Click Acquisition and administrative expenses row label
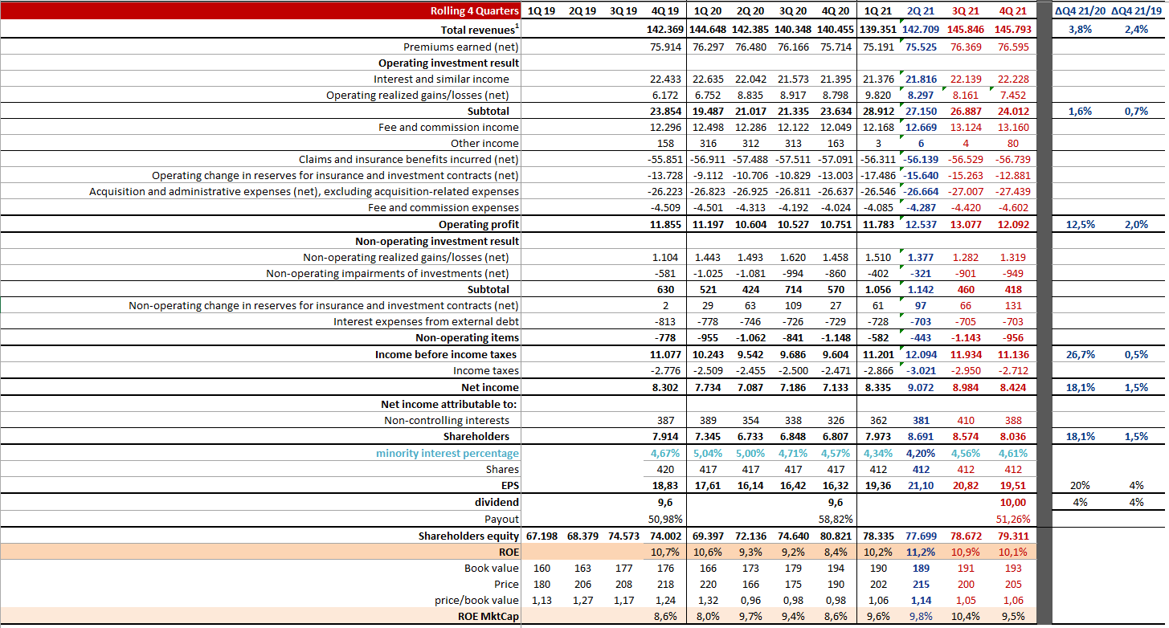This screenshot has height=628, width=1169. pyautogui.click(x=304, y=191)
